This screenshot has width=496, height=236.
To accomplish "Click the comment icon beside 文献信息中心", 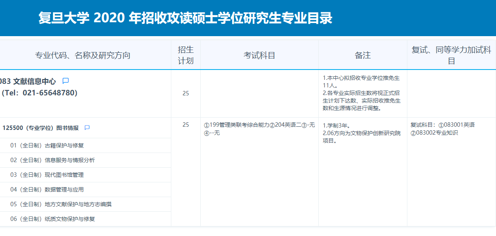I will pos(66,81).
